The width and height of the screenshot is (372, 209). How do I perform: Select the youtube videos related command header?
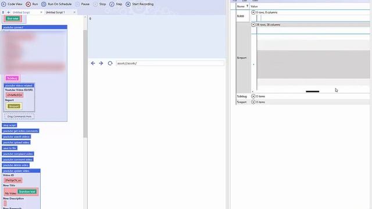(19, 85)
